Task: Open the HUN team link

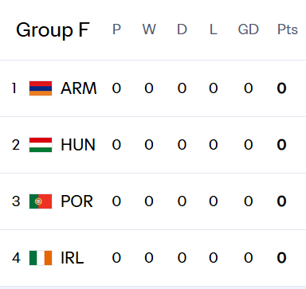Action: 78,145
